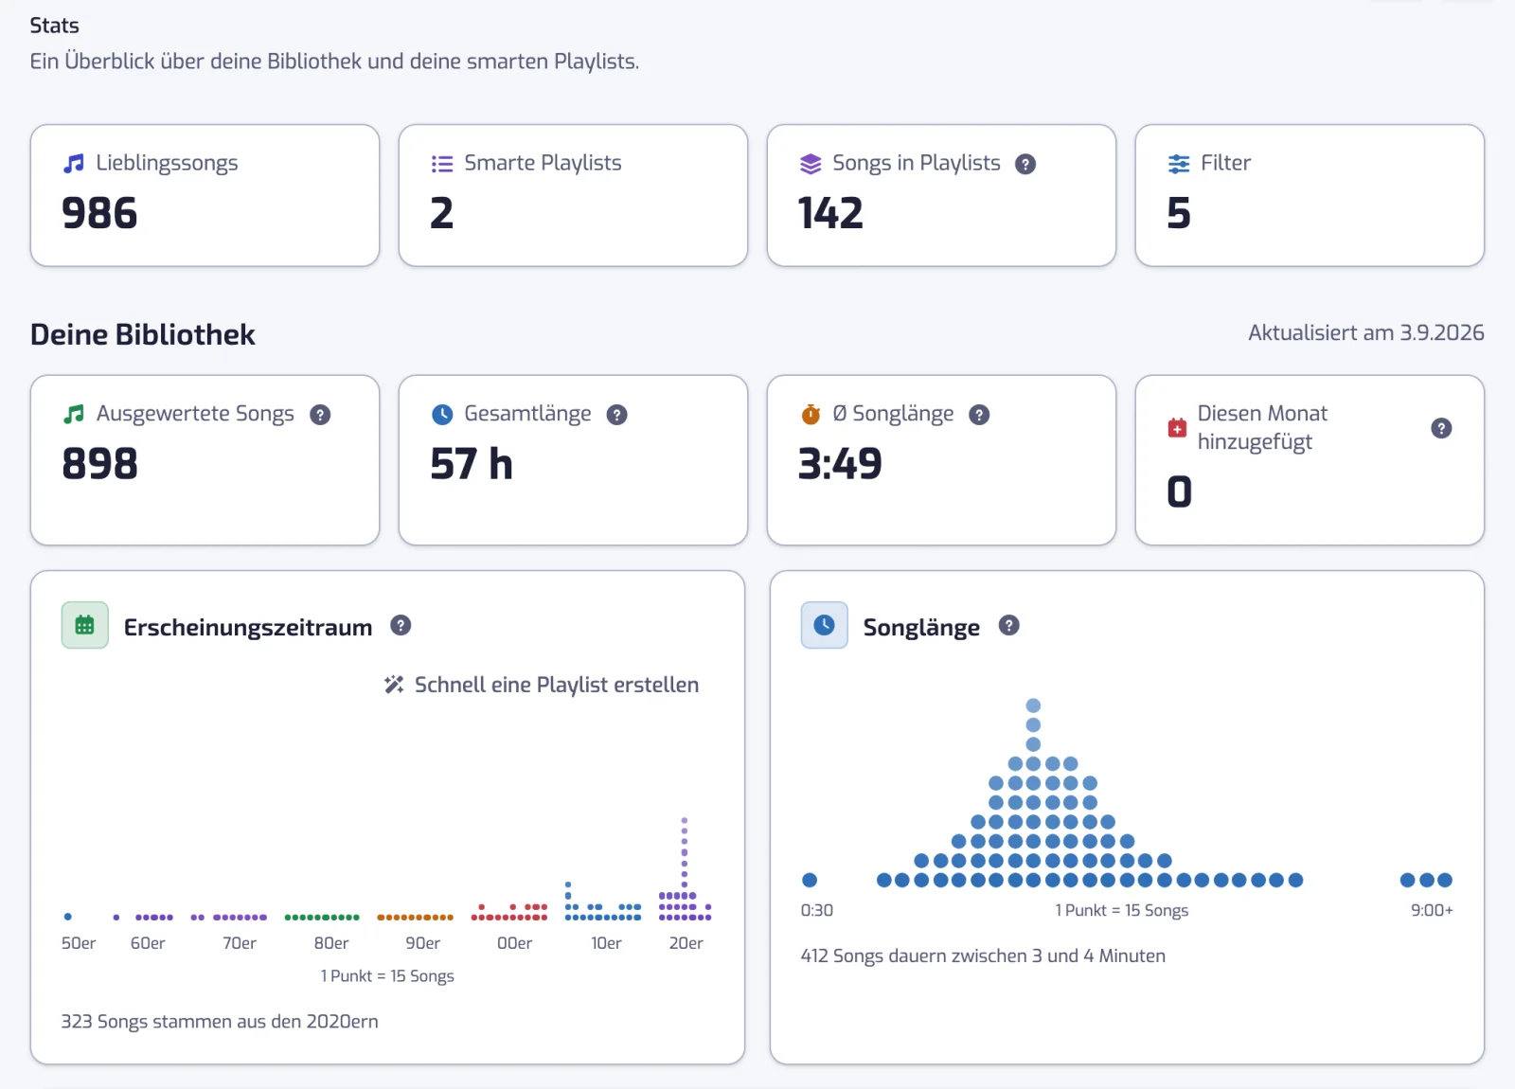
Task: Click the legend under the Erscheinungszeitraum chart
Action: (387, 976)
